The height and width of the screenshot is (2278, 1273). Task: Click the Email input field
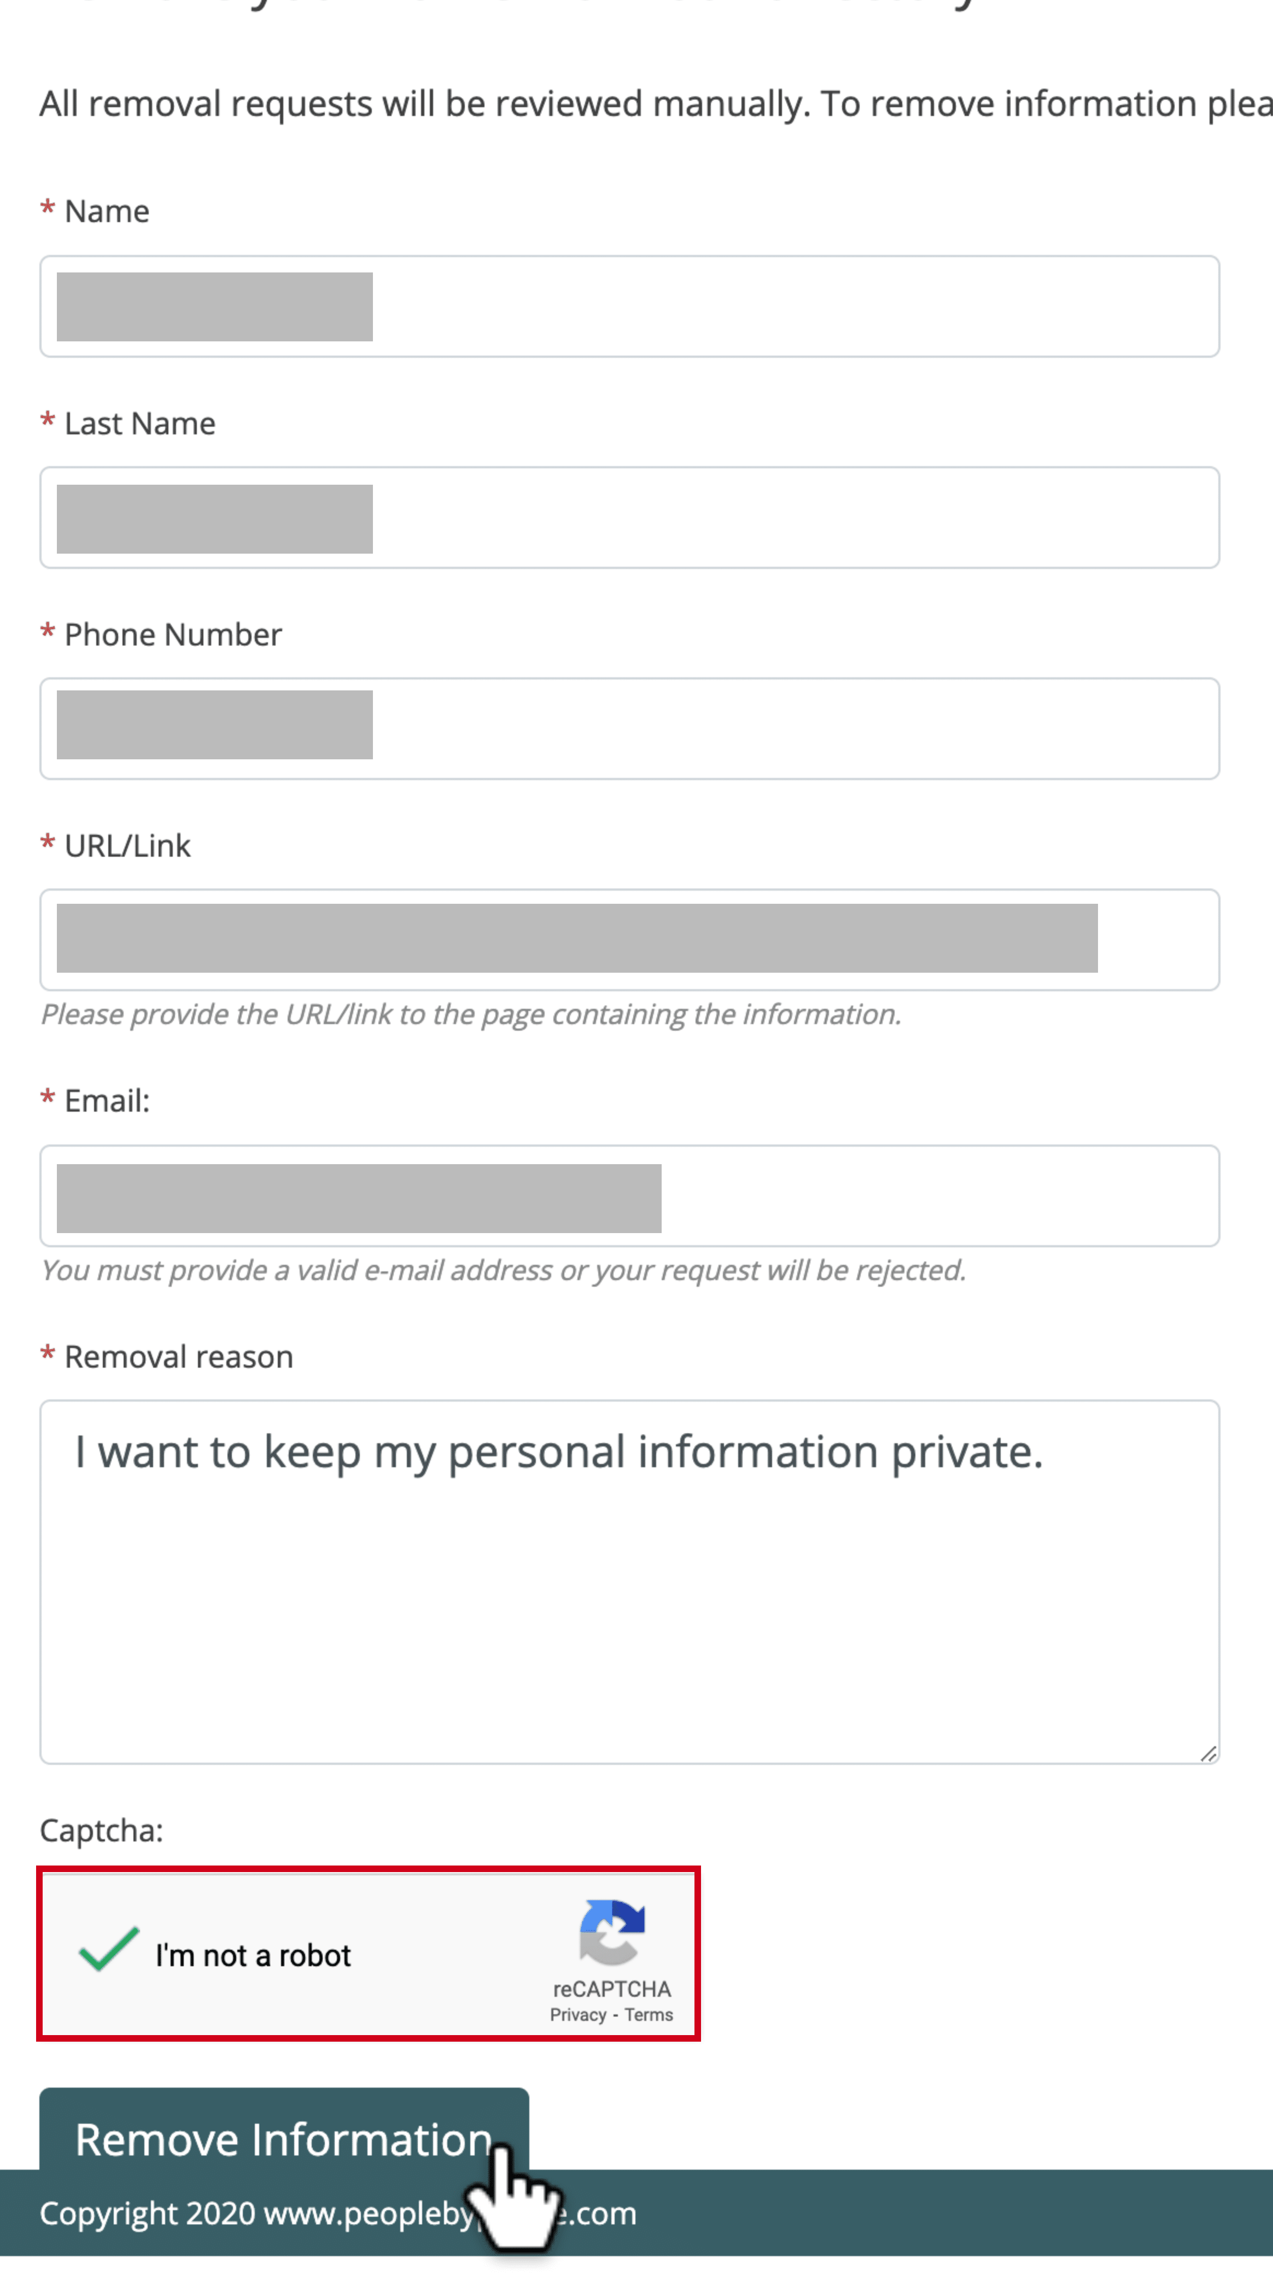pos(629,1195)
